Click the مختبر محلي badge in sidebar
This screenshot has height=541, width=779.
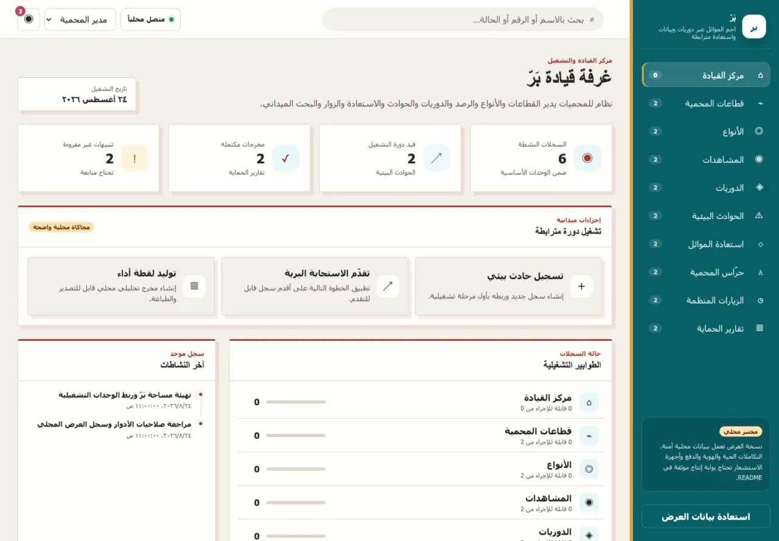[741, 431]
